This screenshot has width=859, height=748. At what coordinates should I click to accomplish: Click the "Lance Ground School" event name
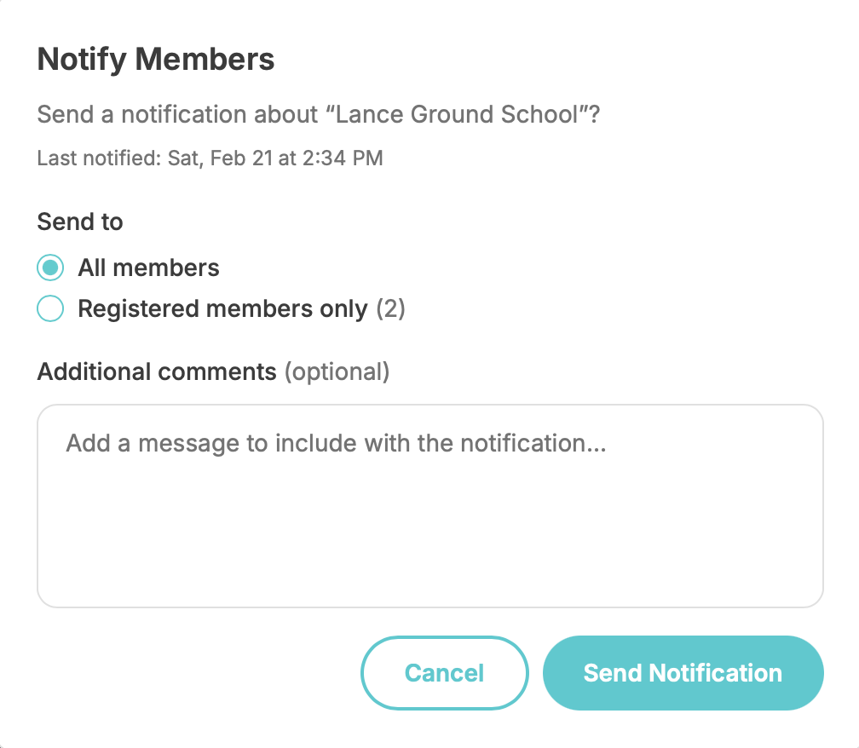point(457,114)
